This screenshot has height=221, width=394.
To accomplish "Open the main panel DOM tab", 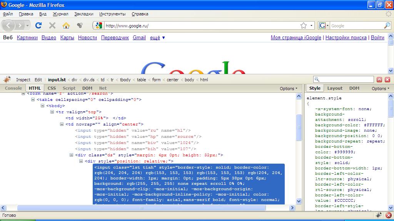I will point(87,88).
